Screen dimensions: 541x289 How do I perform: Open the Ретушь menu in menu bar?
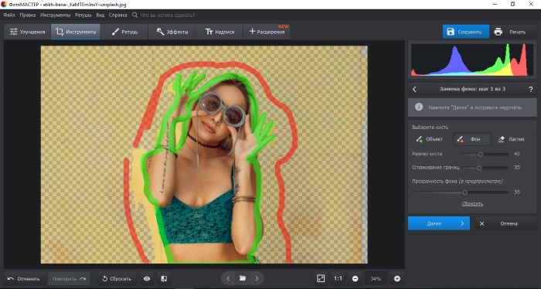[83, 15]
